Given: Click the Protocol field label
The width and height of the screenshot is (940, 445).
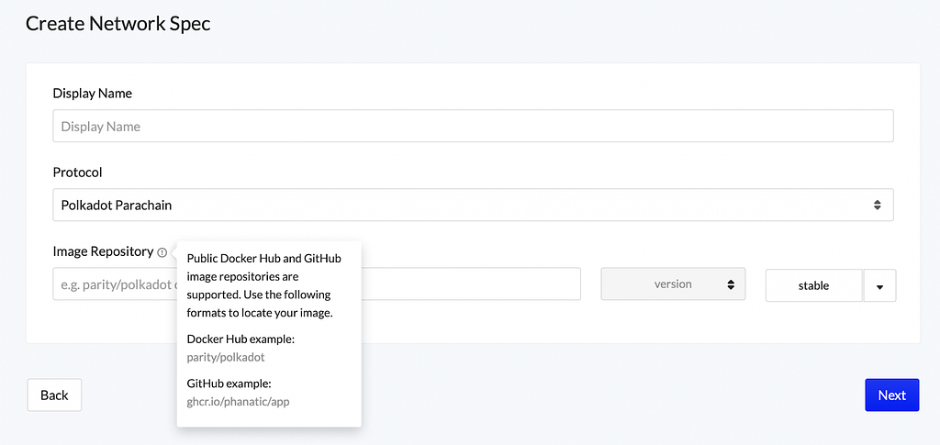Looking at the screenshot, I should coord(78,172).
